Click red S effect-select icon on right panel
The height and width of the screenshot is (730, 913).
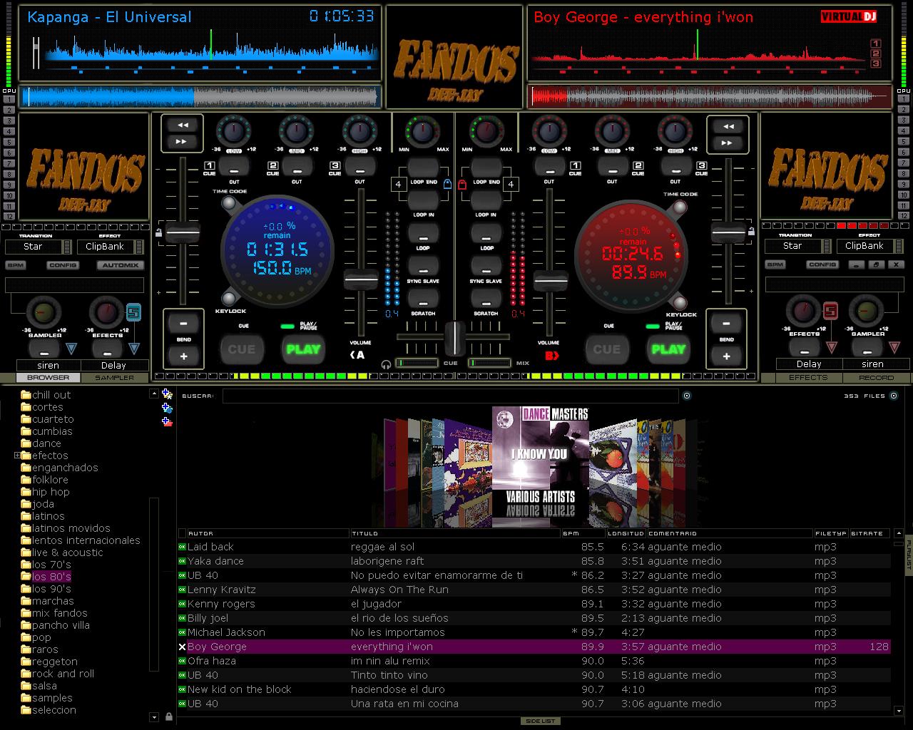[830, 312]
